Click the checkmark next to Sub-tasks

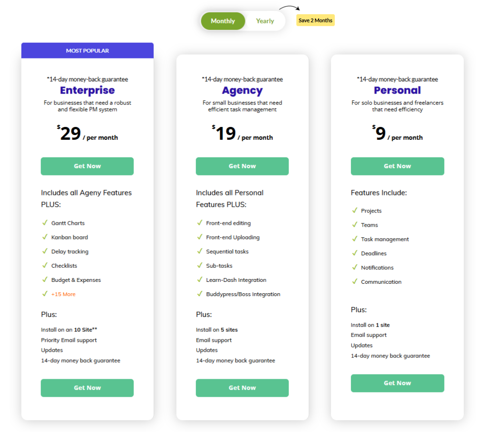click(200, 265)
